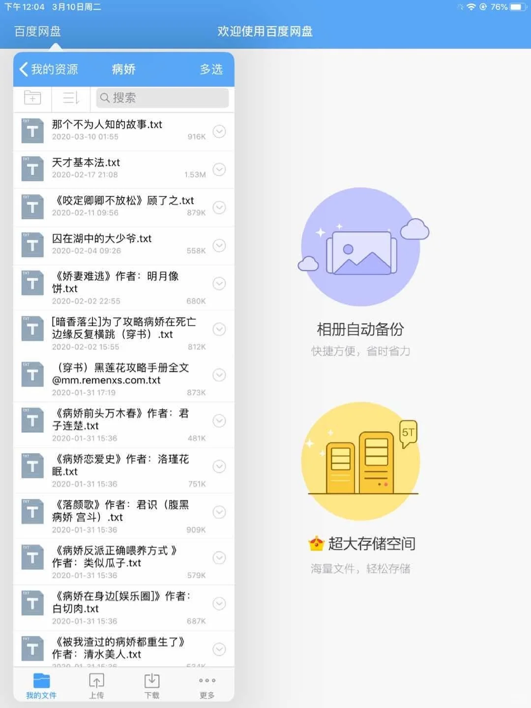
Task: Open the 百度网盘 tab at top
Action: click(x=37, y=31)
